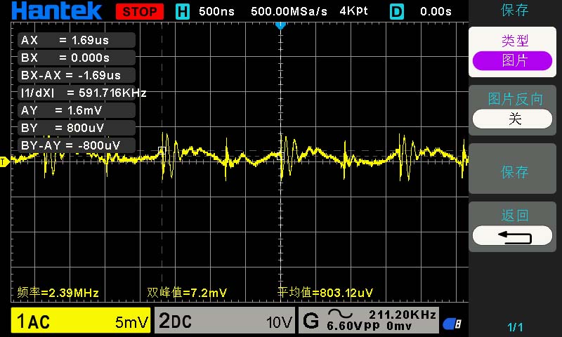Click the 0.00s delay value
This screenshot has width=562, height=337.
pos(436,11)
